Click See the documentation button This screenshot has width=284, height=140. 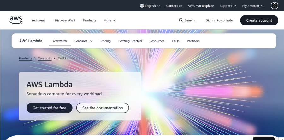point(103,108)
